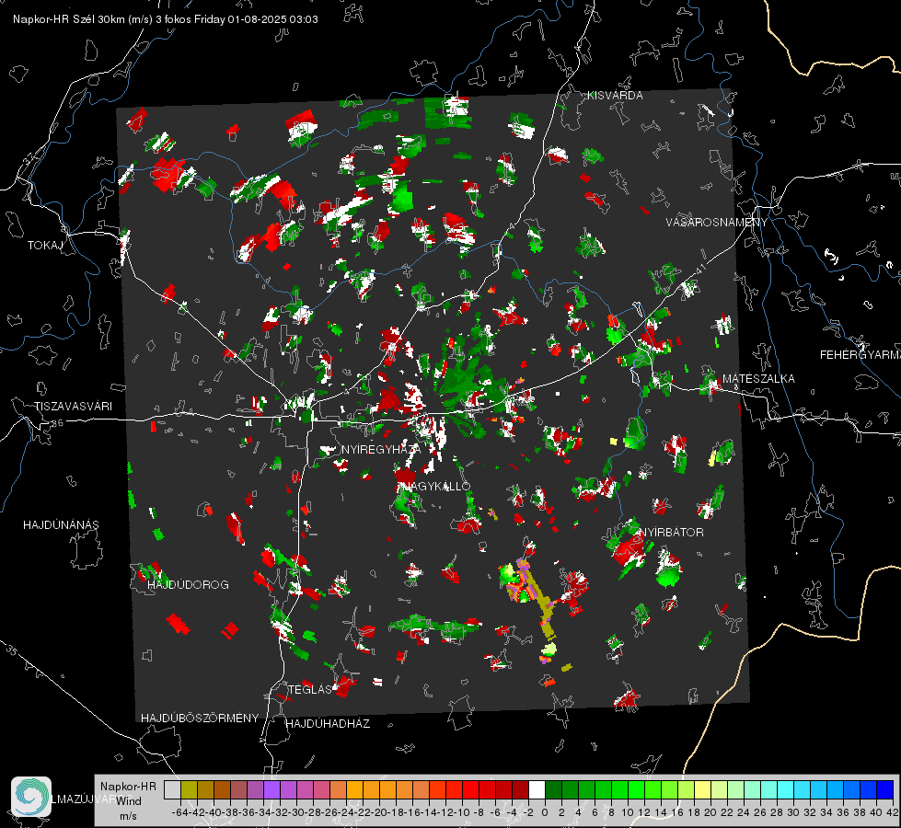Select the gray swatch at legend start

pos(172,789)
